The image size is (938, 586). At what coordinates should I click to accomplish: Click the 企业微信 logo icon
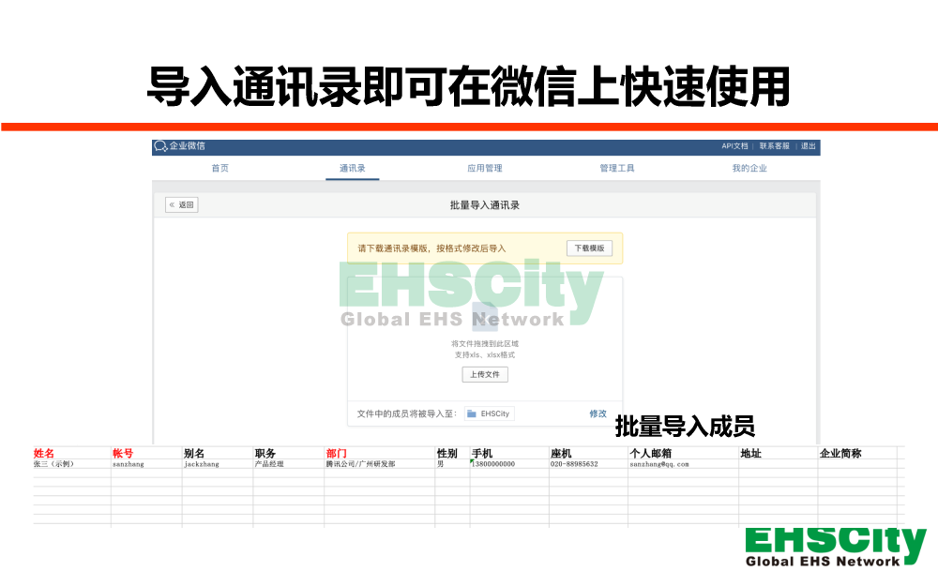pos(160,146)
